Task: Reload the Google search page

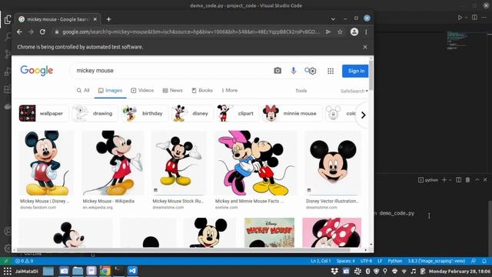Action: [43, 32]
